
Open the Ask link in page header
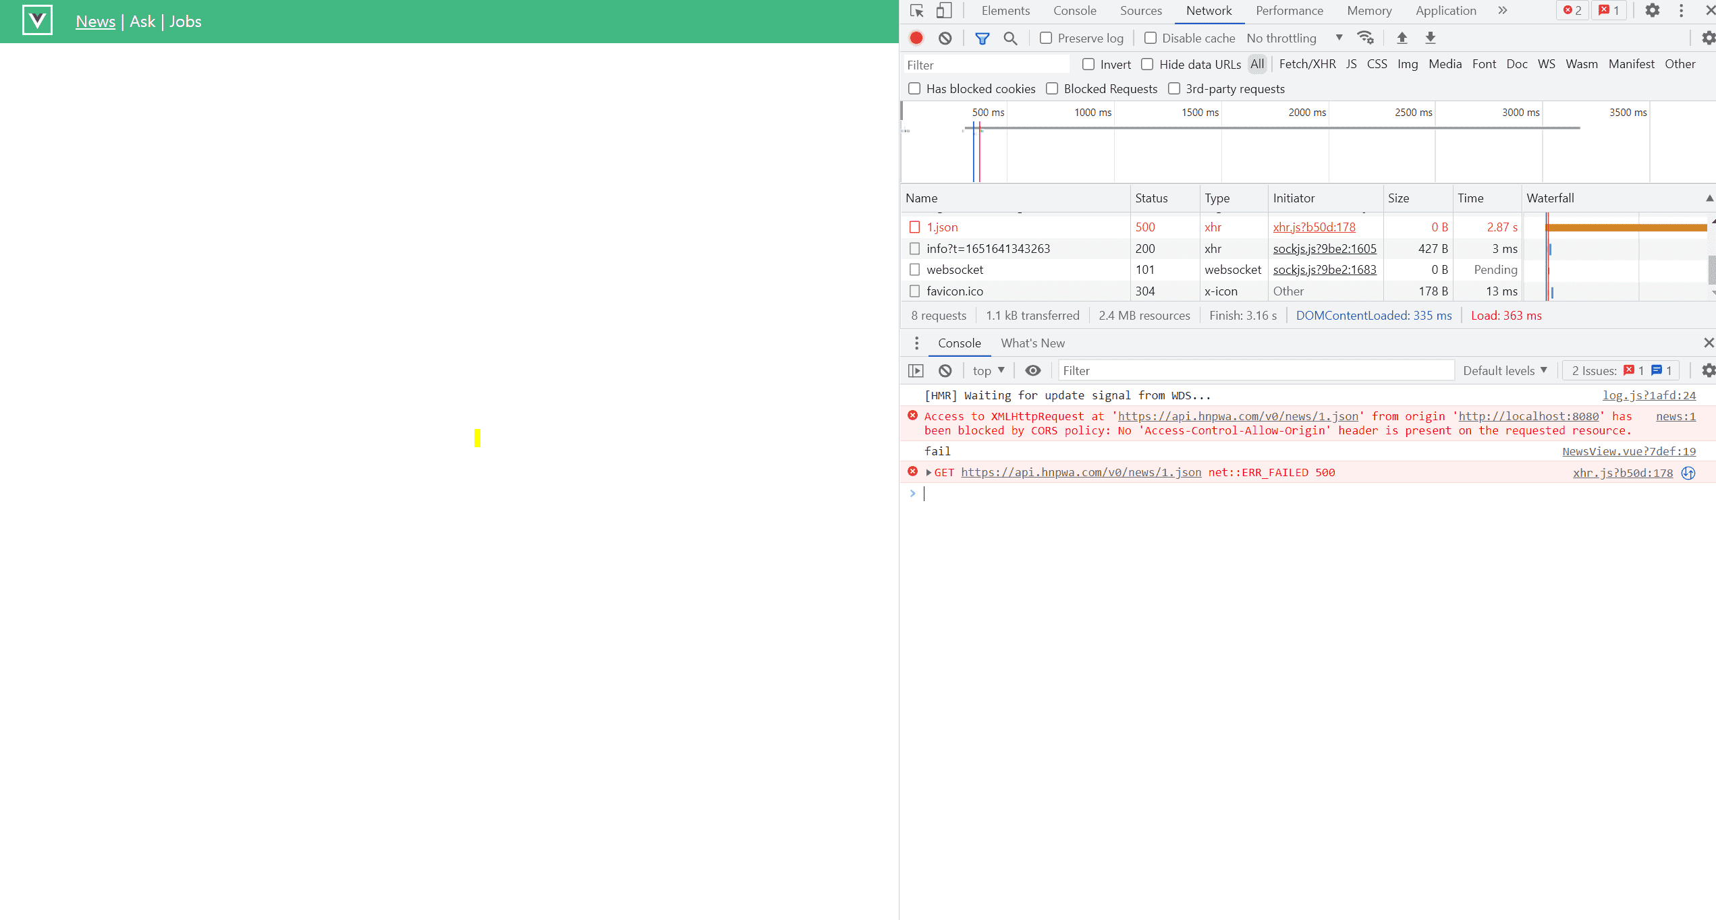pyautogui.click(x=142, y=22)
